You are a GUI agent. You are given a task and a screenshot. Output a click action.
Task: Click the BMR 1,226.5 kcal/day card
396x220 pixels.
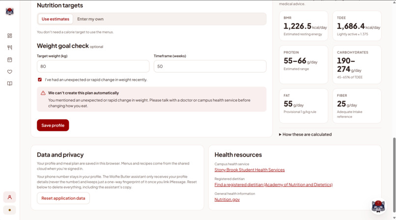click(x=304, y=26)
